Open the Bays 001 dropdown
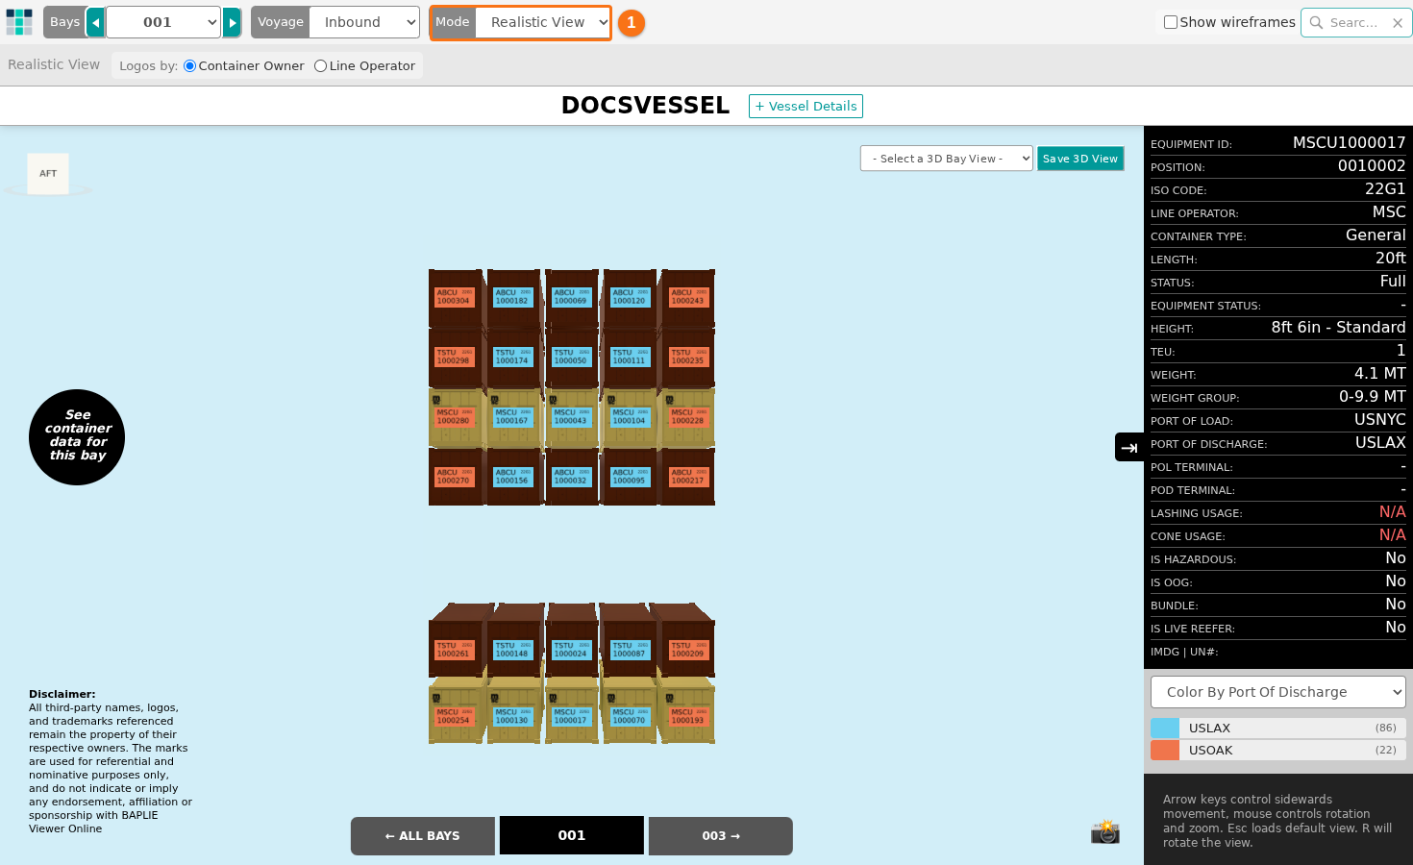The width and height of the screenshot is (1413, 865). pyautogui.click(x=163, y=22)
